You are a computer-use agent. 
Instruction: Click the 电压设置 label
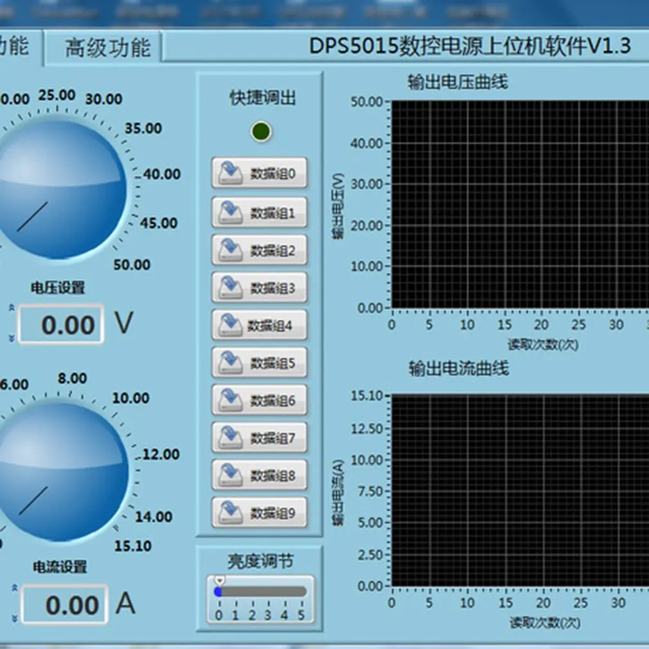tap(58, 288)
